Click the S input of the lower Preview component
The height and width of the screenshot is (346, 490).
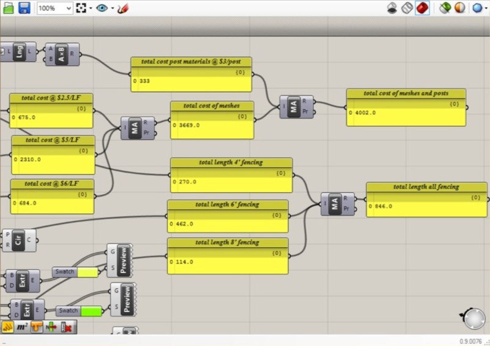(116, 307)
